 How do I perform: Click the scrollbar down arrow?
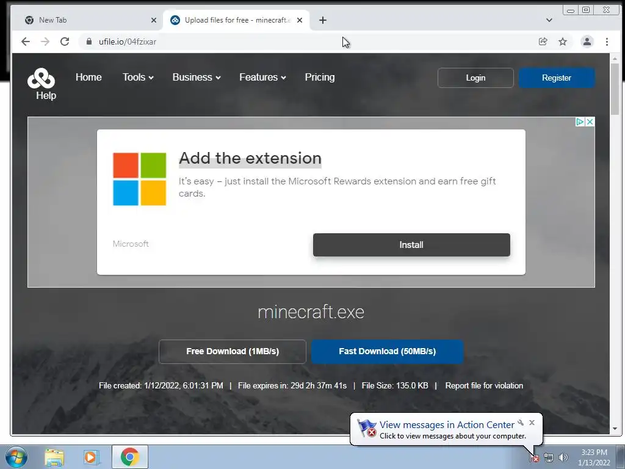(614, 429)
